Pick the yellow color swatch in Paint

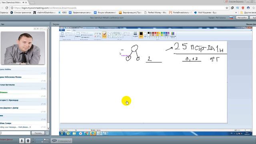[160, 33]
